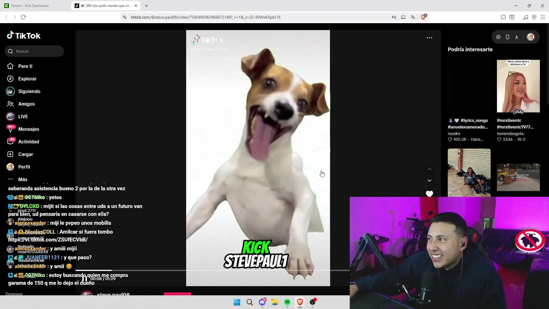Image resolution: width=549 pixels, height=309 pixels.
Task: Click the Para ti home icon
Action: tap(10, 66)
